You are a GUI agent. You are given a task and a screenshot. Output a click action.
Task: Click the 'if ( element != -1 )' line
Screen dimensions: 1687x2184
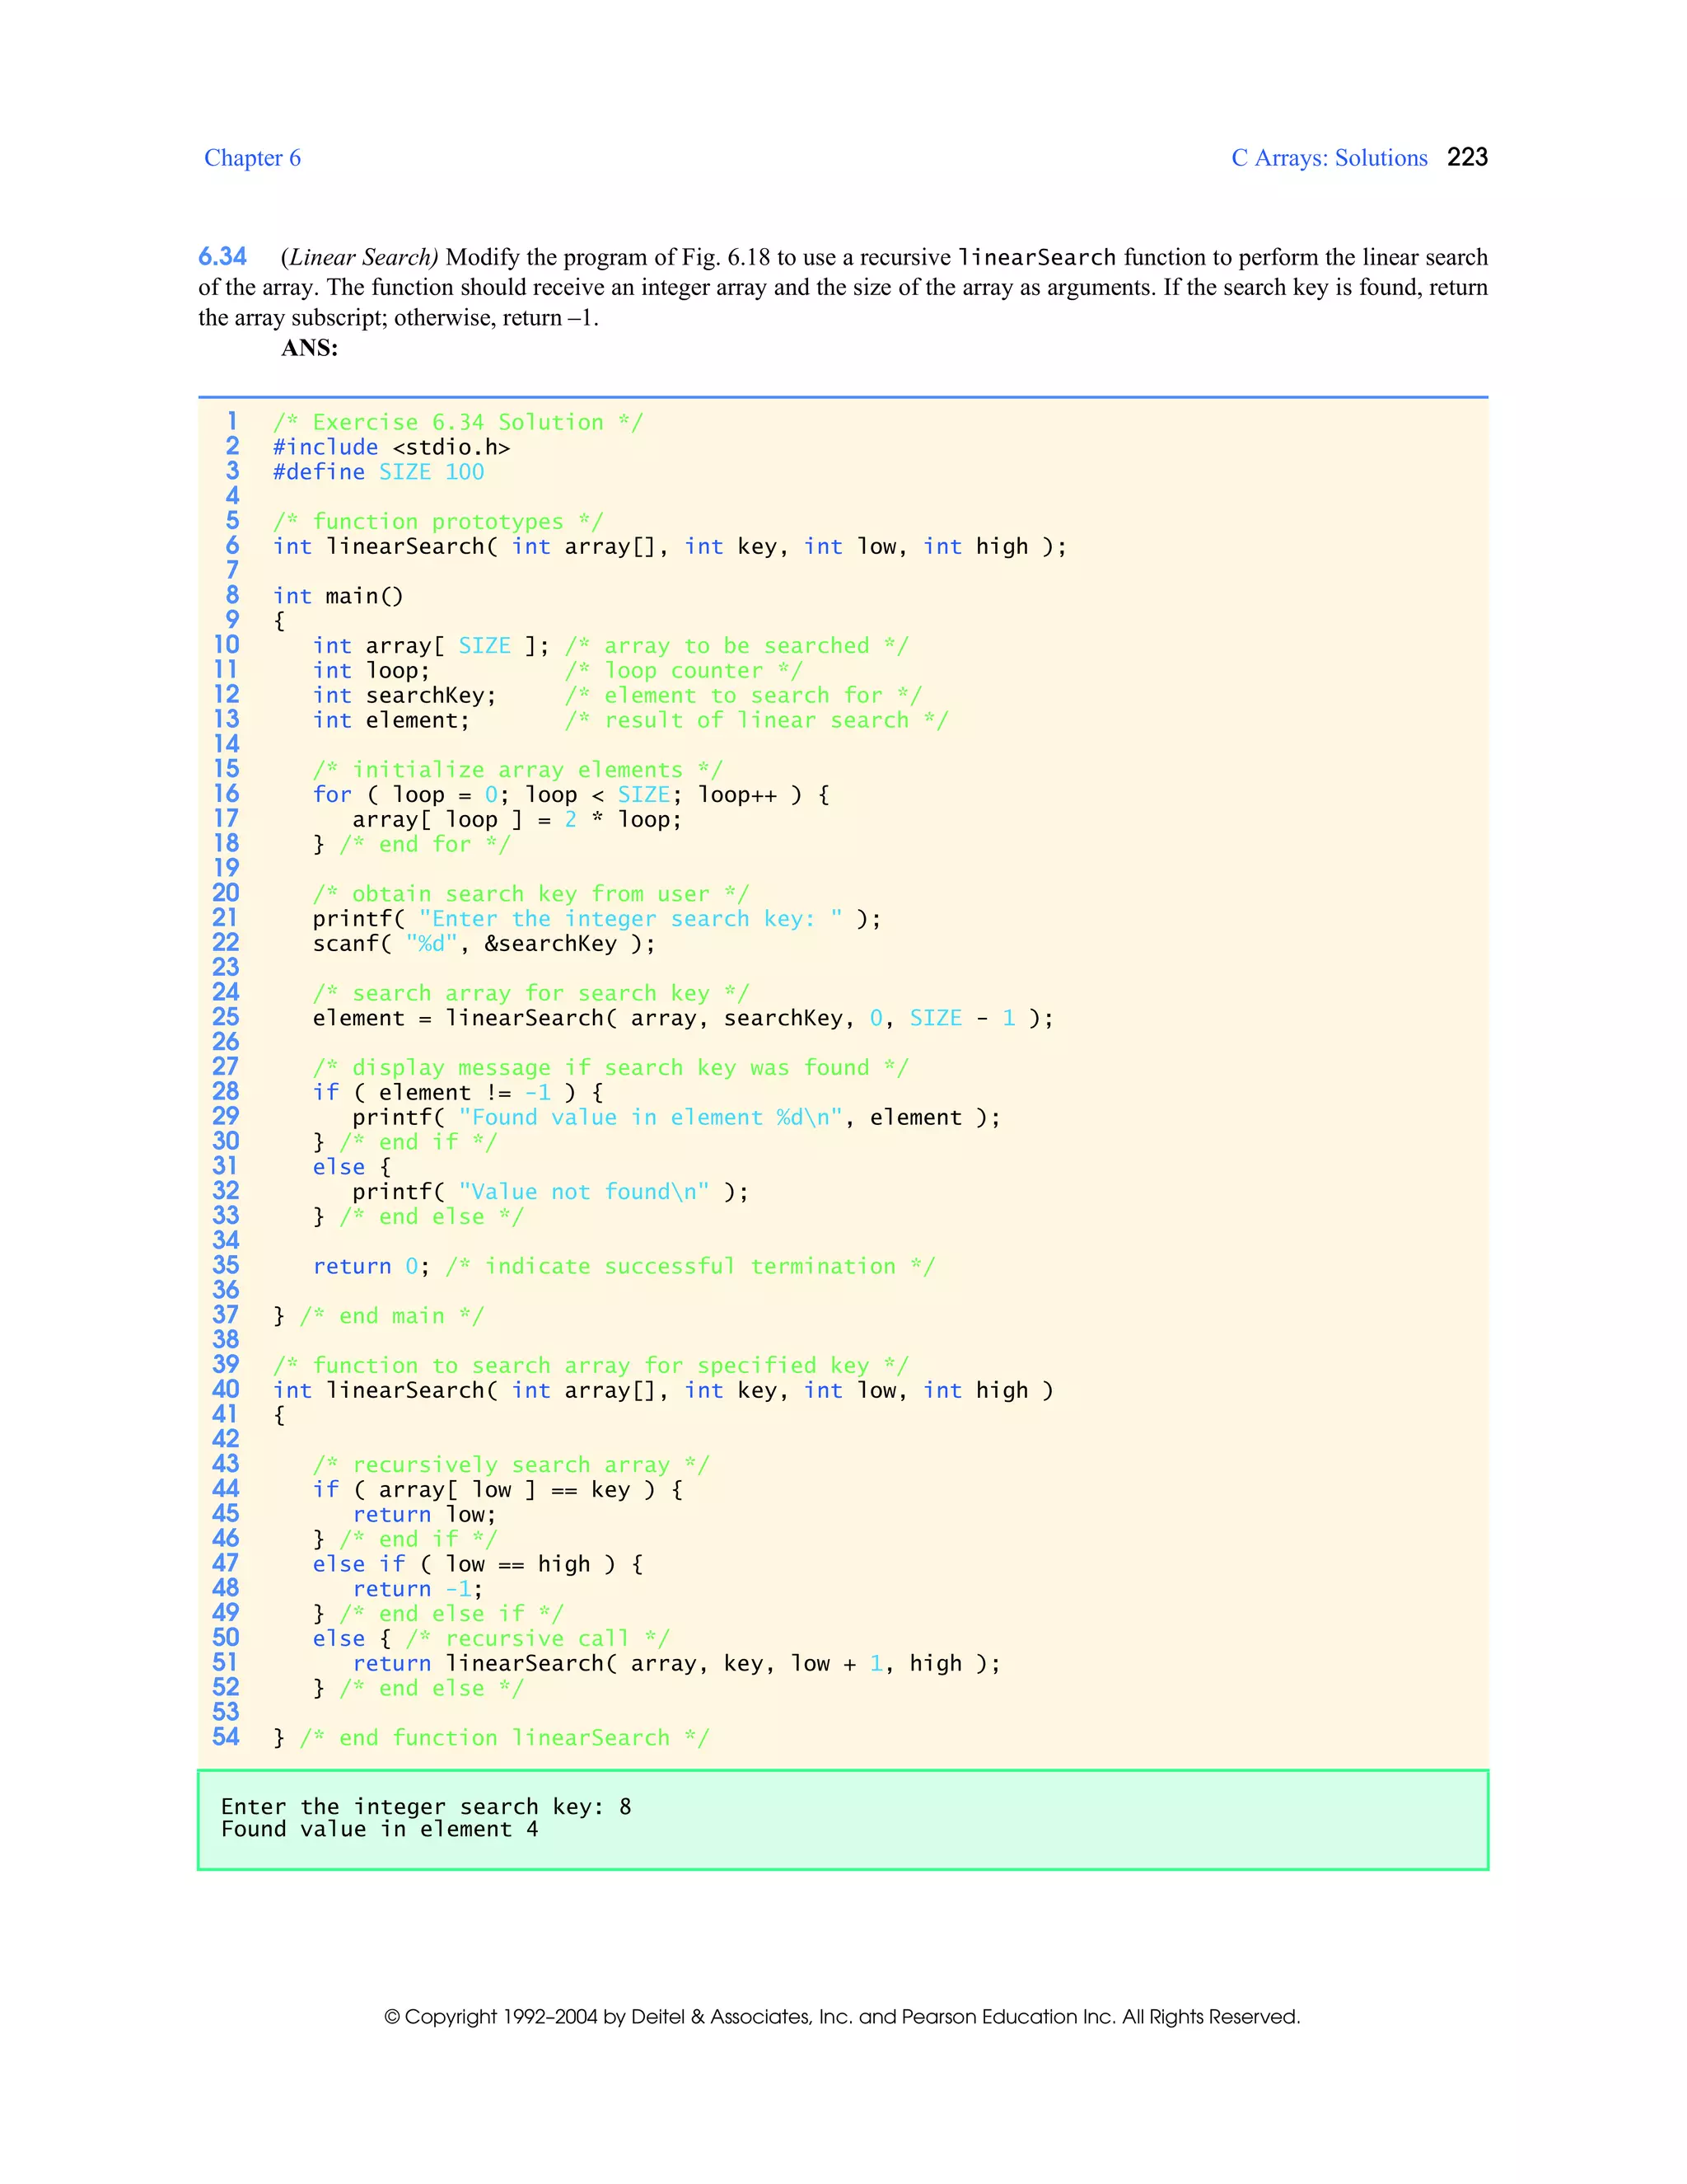(458, 1092)
